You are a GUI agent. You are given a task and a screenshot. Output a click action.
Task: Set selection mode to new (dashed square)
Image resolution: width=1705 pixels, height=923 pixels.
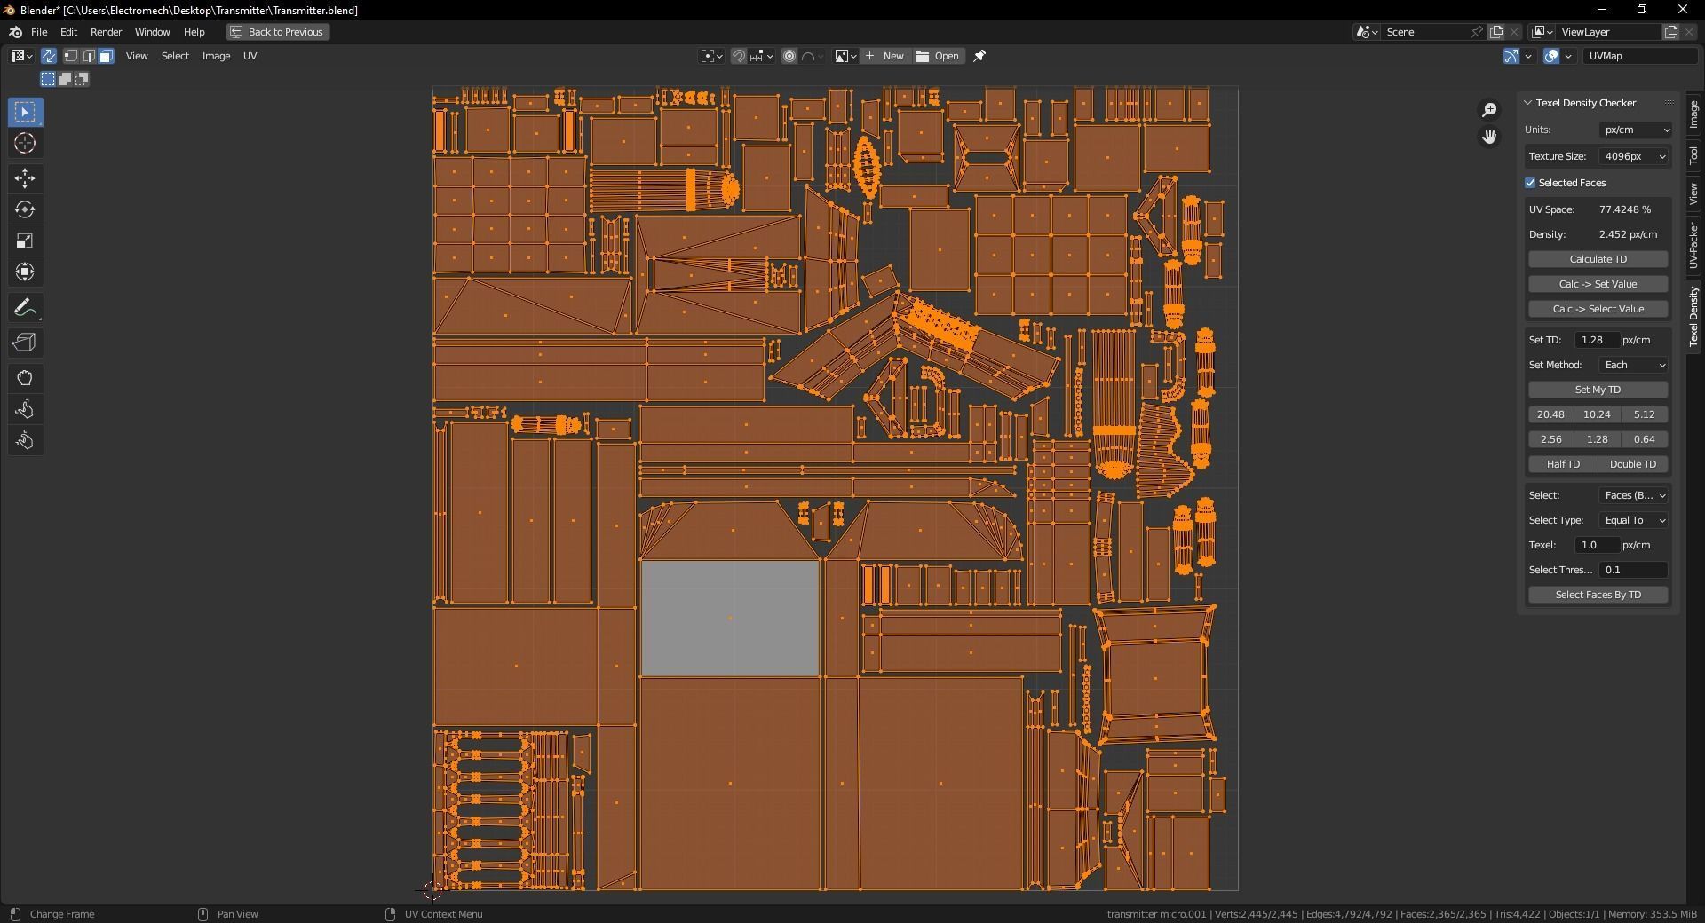coord(48,79)
